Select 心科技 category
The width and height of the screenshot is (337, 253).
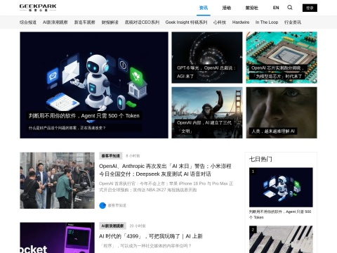pyautogui.click(x=220, y=22)
